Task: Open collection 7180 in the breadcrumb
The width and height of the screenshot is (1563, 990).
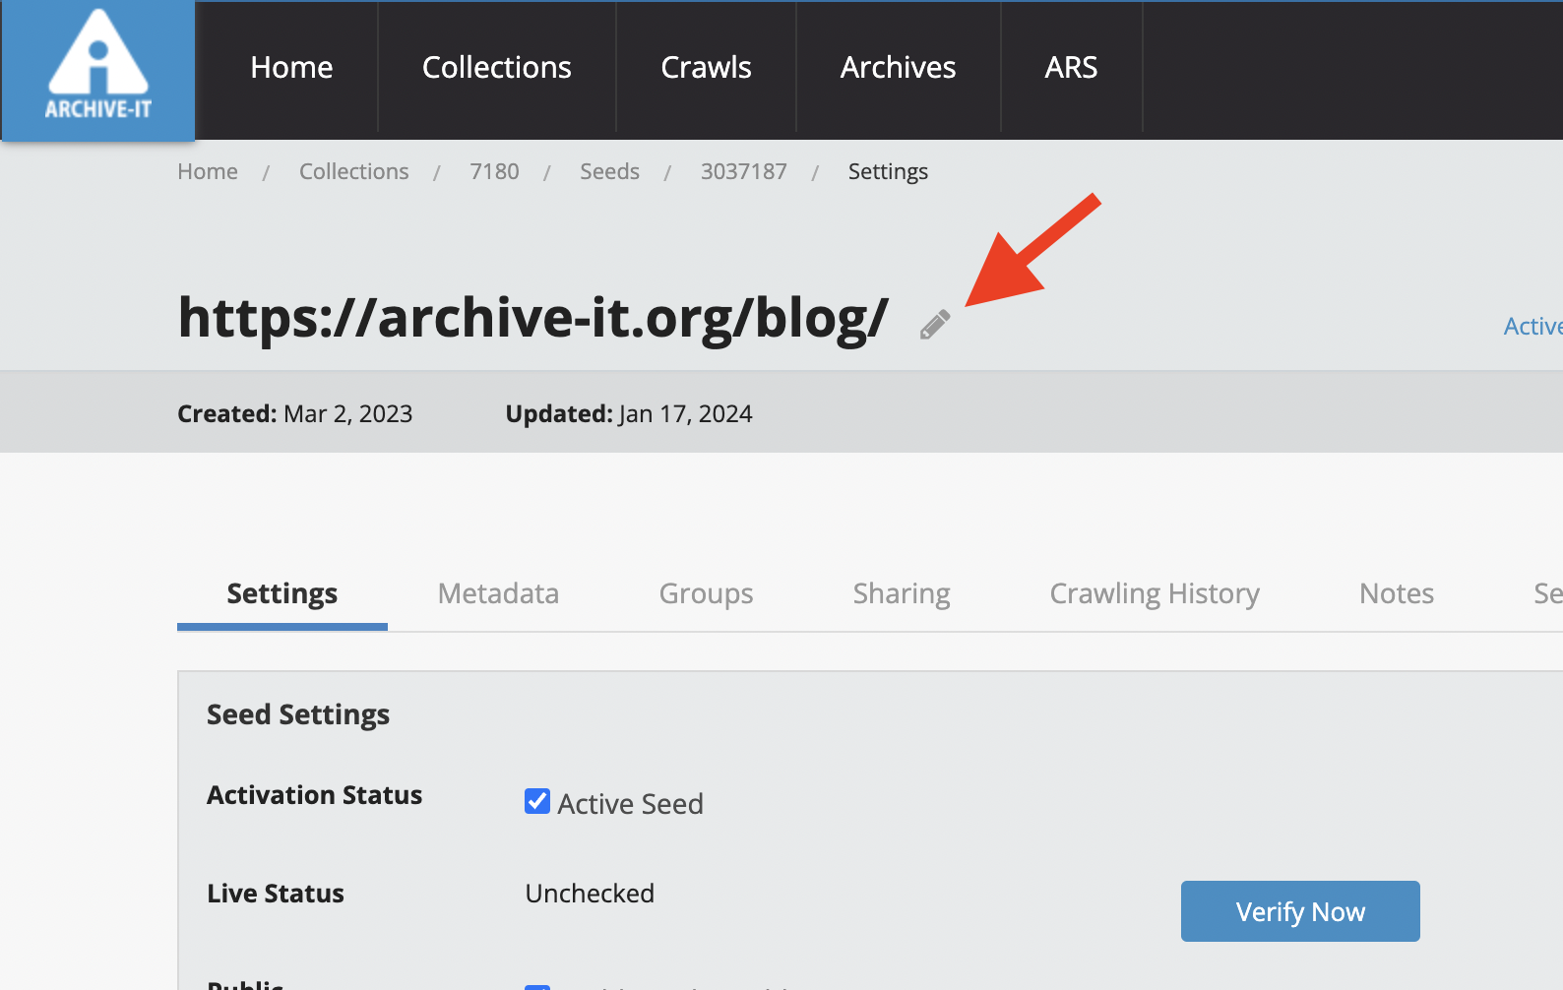Action: (494, 171)
